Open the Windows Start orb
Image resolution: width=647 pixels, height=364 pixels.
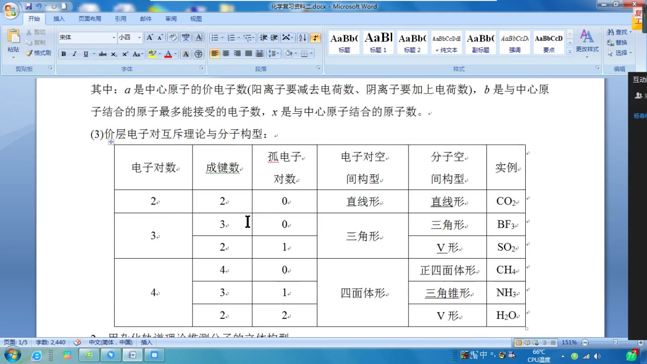pyautogui.click(x=12, y=355)
